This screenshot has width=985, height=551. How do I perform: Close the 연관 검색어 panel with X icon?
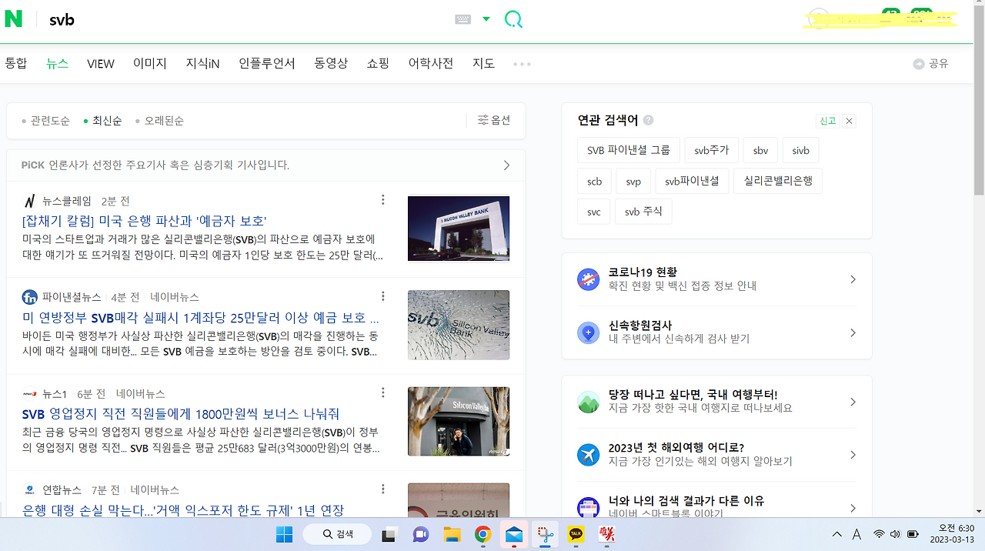click(x=849, y=121)
